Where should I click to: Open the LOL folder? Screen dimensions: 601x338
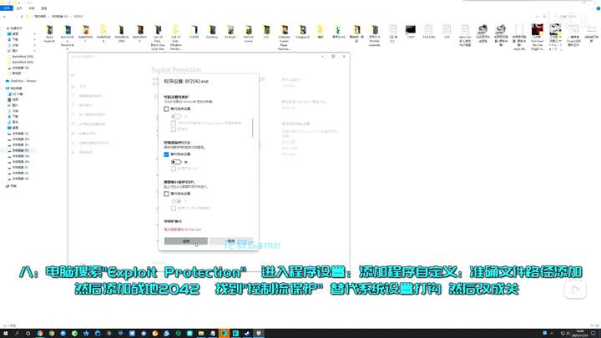[x=266, y=33]
